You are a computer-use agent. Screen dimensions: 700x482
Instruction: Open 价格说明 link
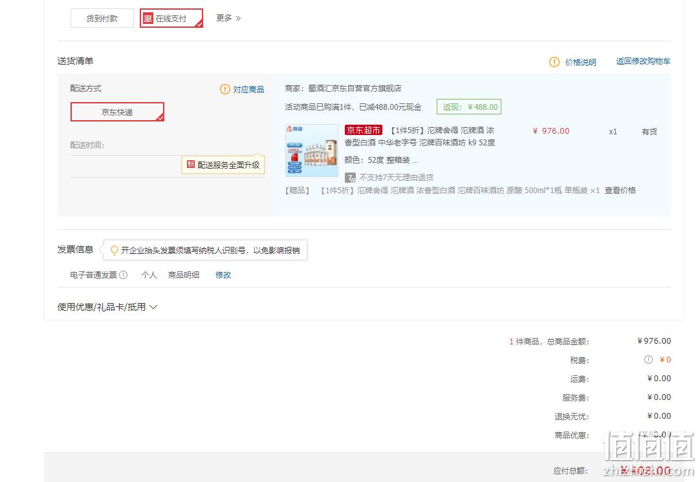[x=580, y=62]
